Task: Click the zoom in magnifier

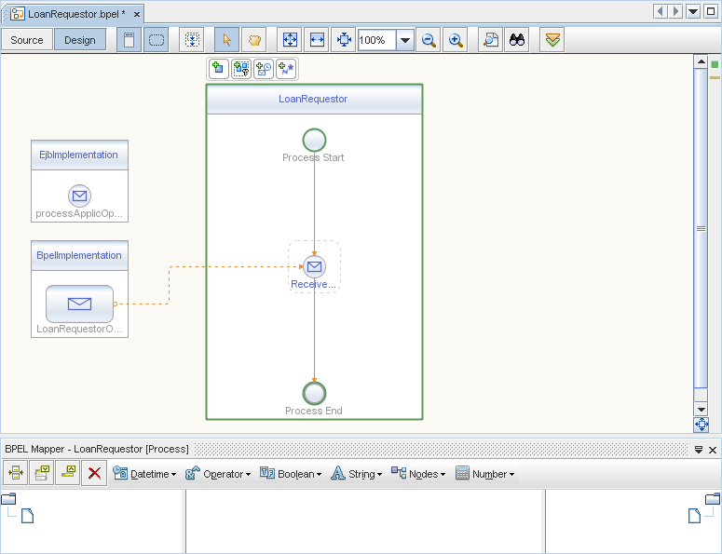Action: click(x=456, y=40)
